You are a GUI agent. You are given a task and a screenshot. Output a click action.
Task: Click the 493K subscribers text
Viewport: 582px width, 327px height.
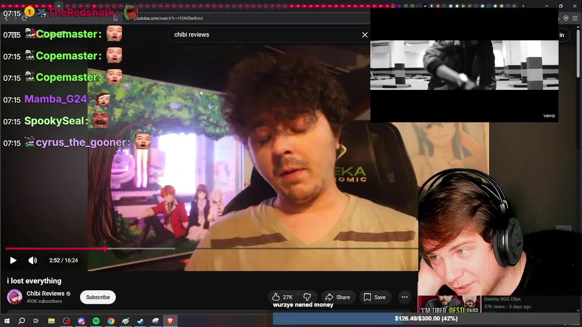44,302
